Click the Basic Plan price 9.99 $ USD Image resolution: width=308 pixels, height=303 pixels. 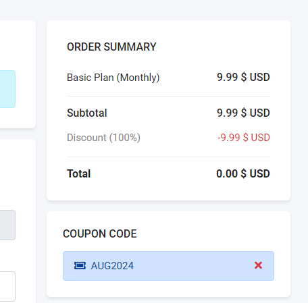(243, 77)
